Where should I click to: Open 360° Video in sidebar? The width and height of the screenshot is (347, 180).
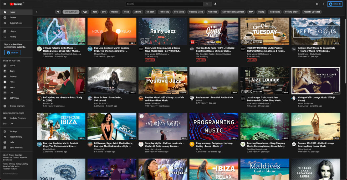tap(16, 98)
